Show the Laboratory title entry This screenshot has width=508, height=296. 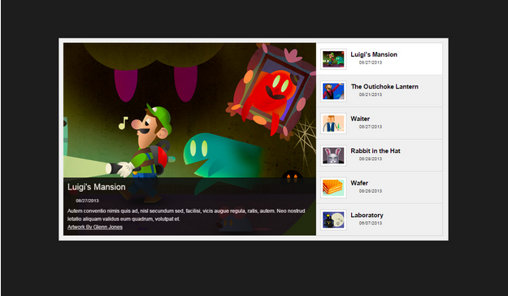367,215
